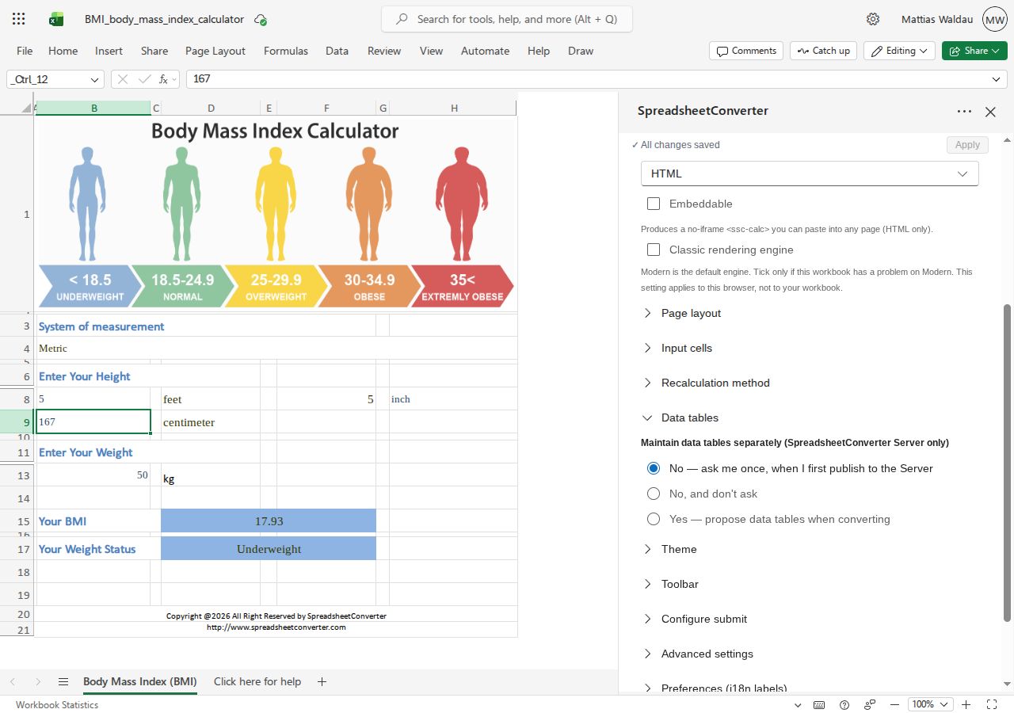Close the SpreadsheetConverter pane
This screenshot has width=1014, height=713.
(x=990, y=112)
